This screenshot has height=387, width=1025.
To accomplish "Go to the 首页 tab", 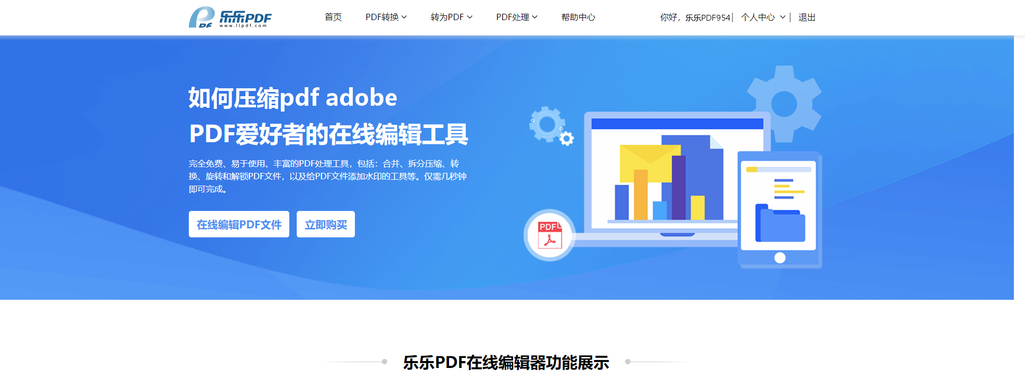I will click(x=333, y=17).
